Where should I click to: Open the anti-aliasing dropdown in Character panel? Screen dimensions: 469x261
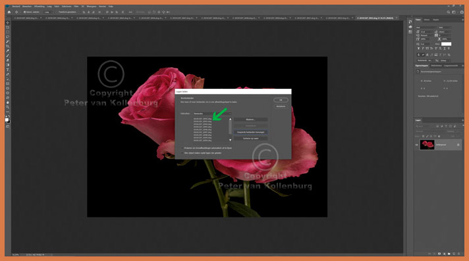446,61
